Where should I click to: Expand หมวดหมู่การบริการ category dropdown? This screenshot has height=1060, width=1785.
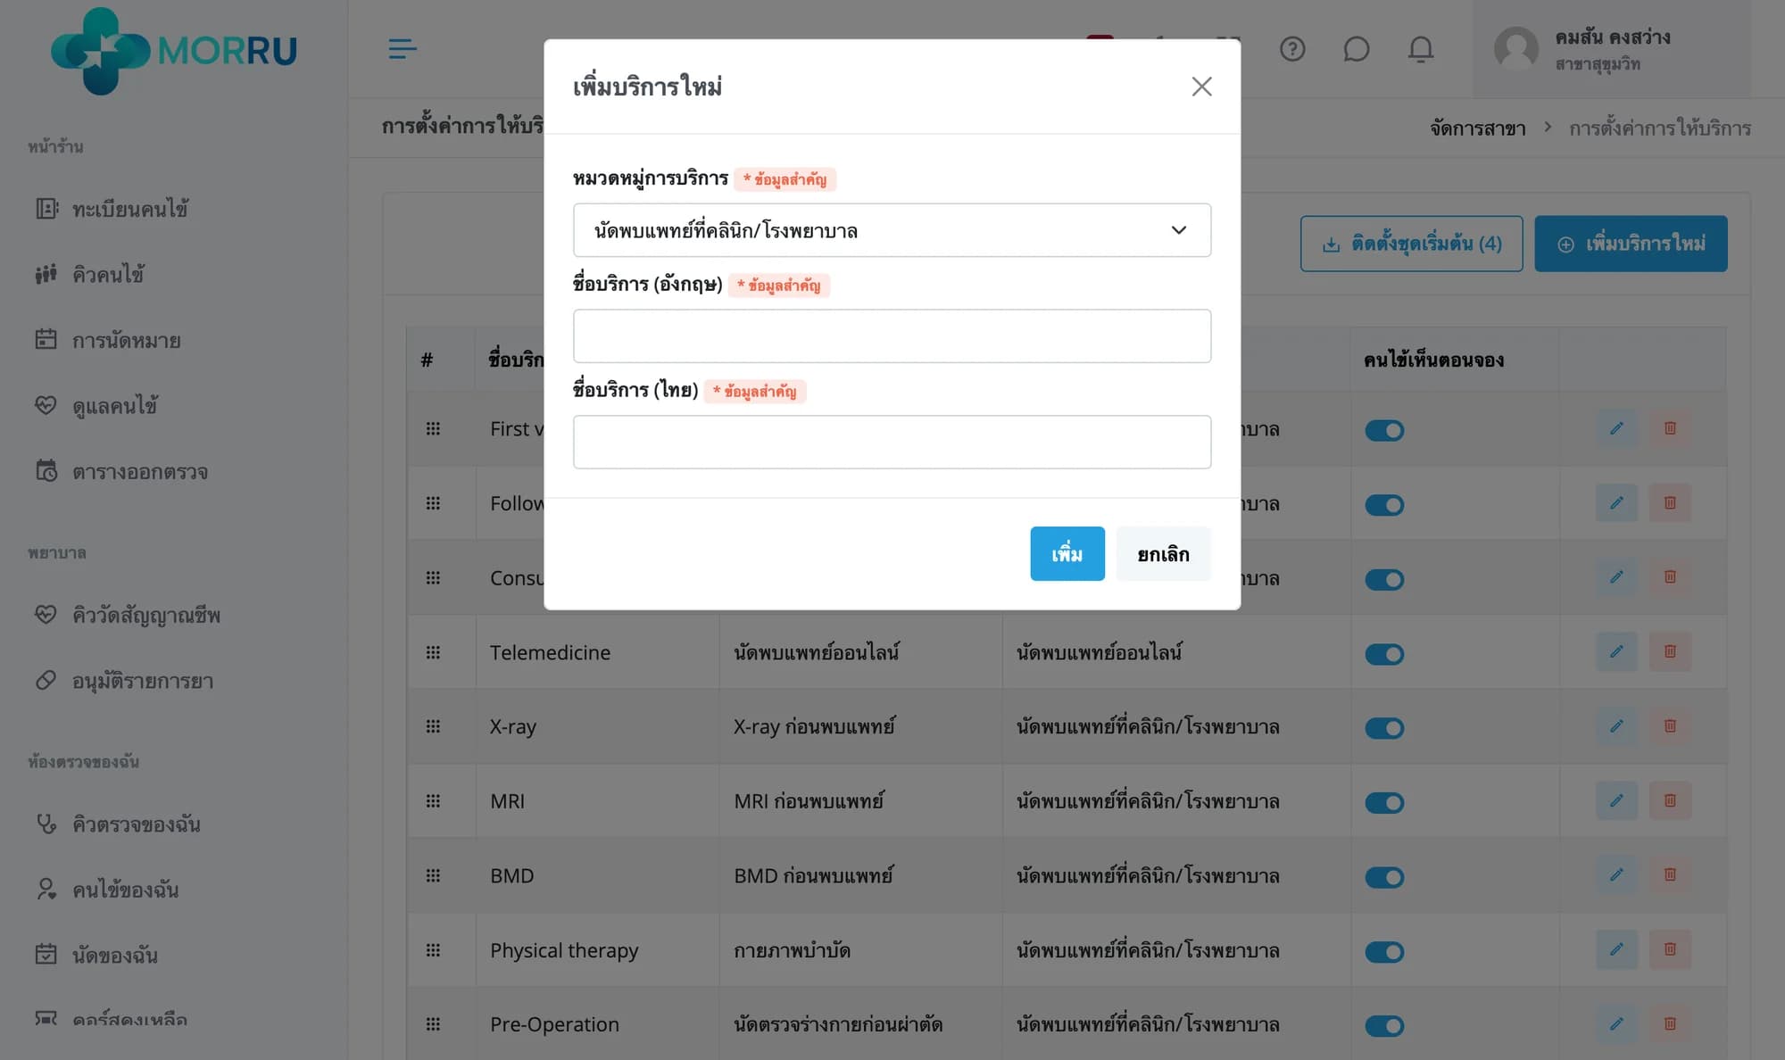(x=892, y=230)
